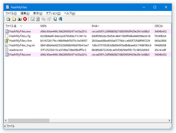Screen dimensions: 176x133
Task: Click CRC32 value f5349b54
Action: 160,36
